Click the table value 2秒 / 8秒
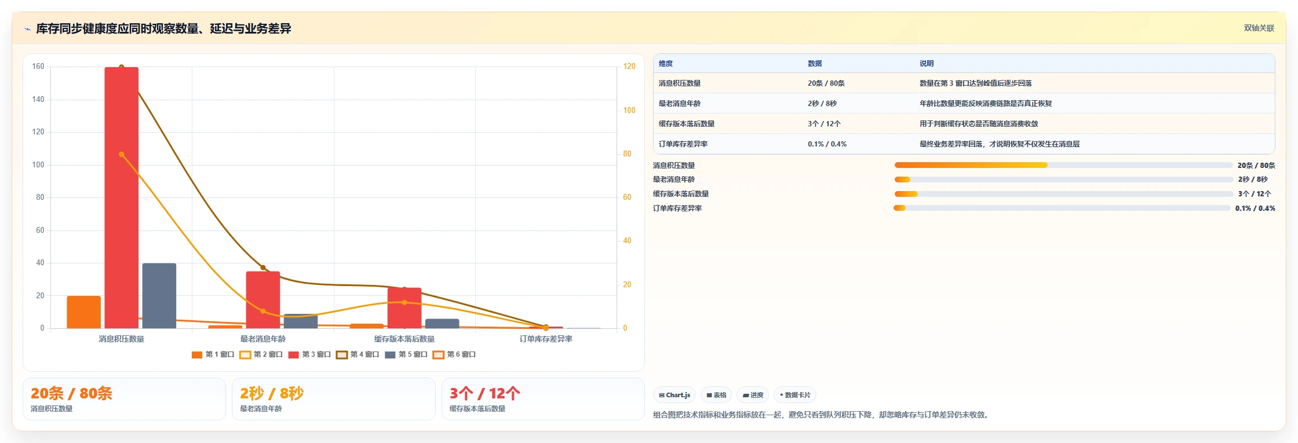This screenshot has width=1298, height=443. (x=822, y=104)
